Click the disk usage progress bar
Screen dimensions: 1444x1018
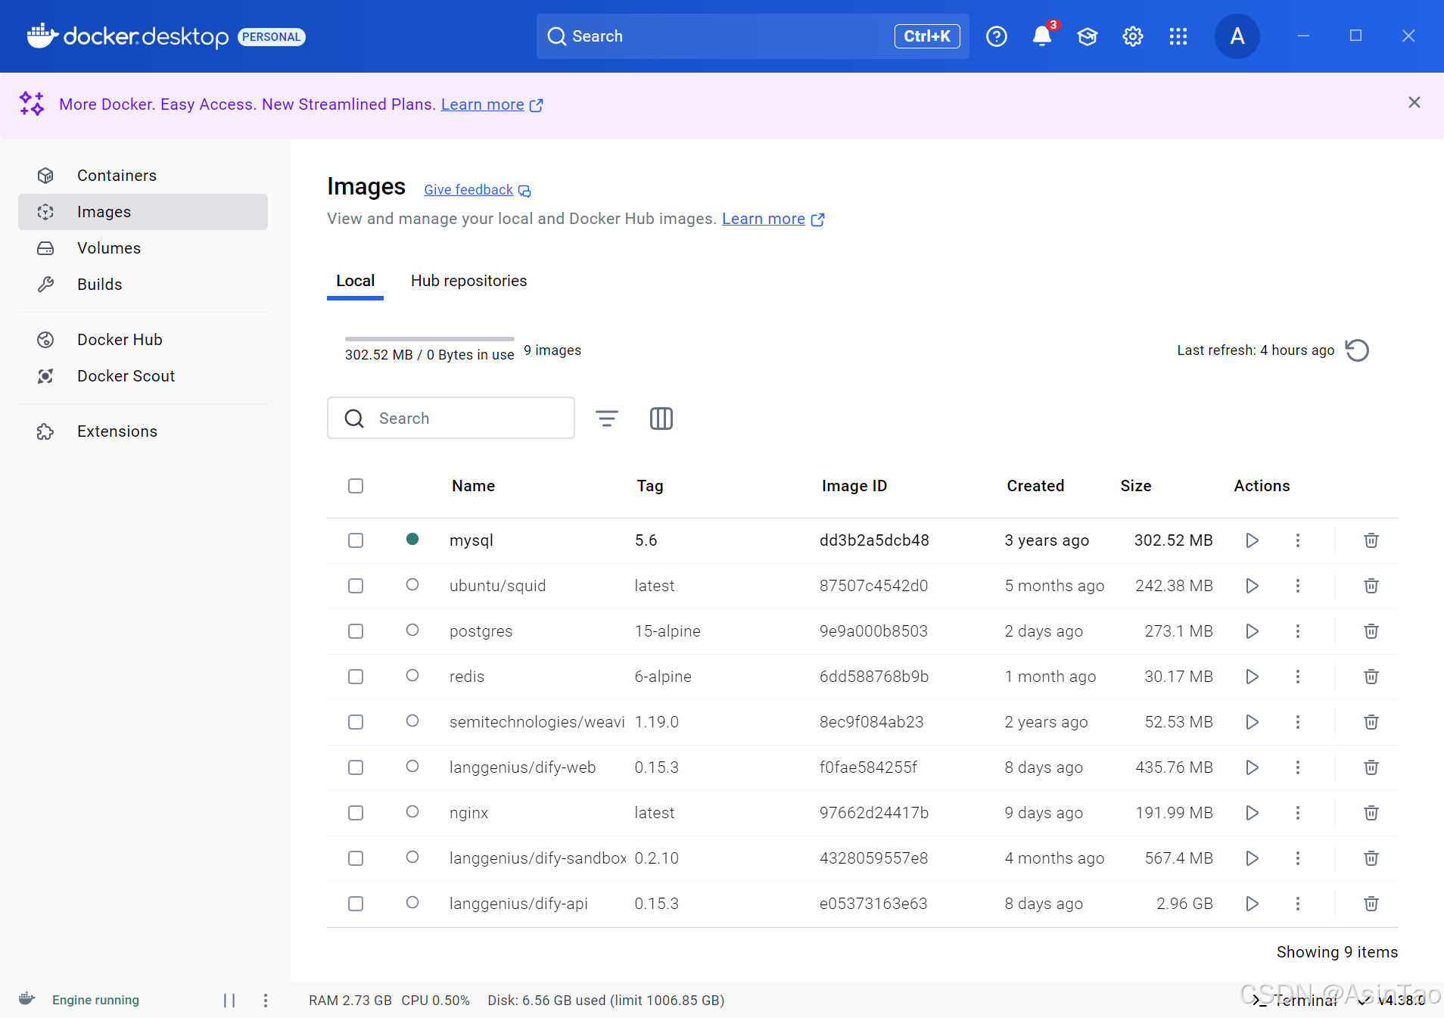tap(430, 338)
